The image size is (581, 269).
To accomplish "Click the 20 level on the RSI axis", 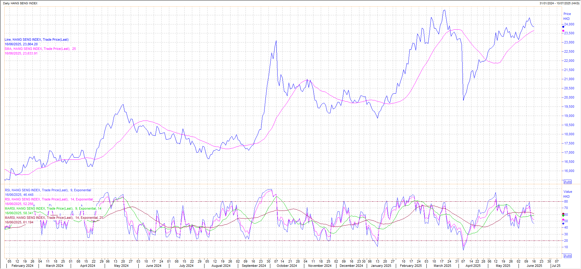I will click(x=566, y=241).
